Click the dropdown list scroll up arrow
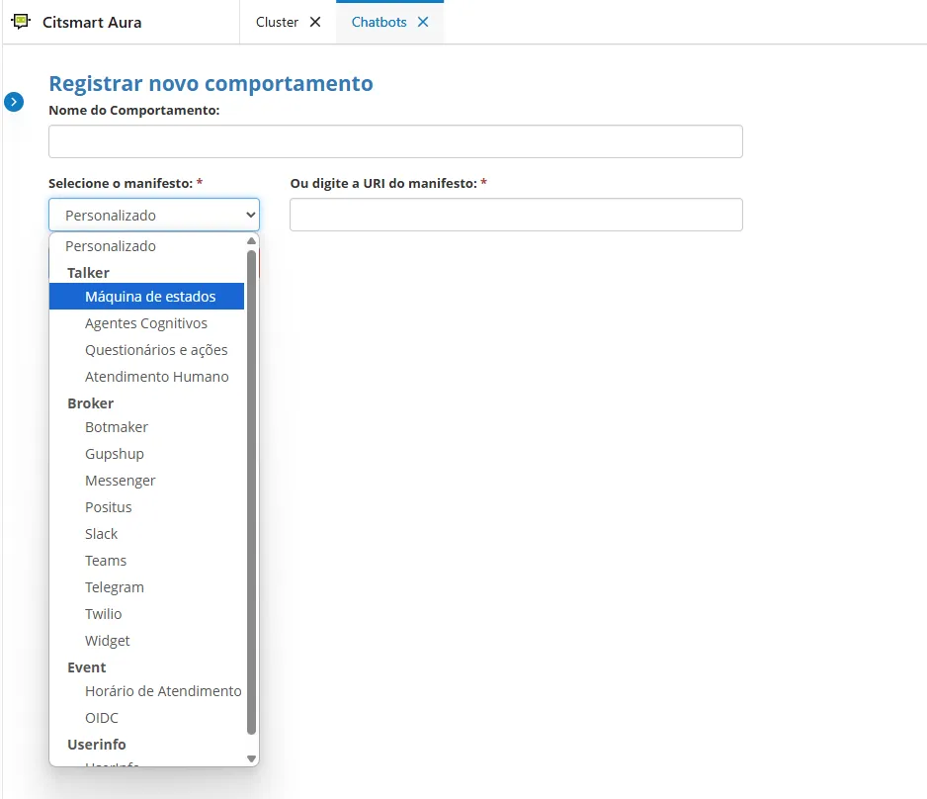927x799 pixels. (x=251, y=240)
